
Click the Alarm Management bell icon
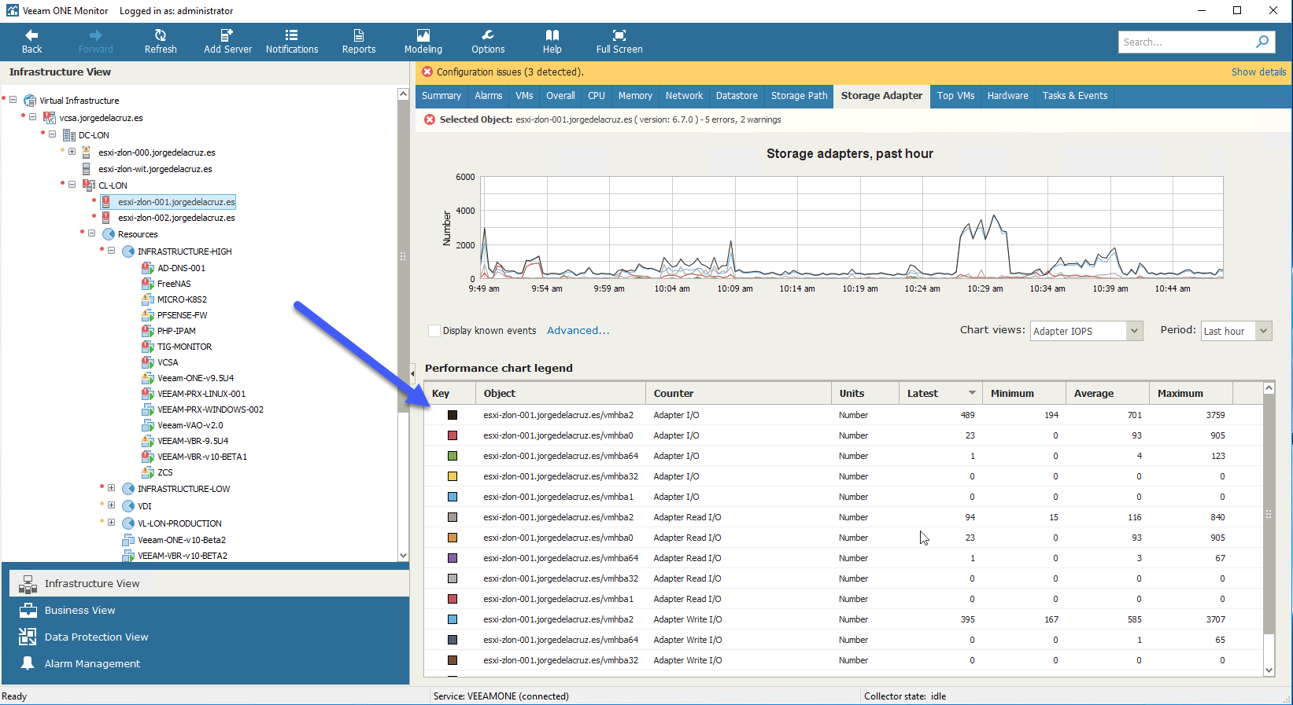point(28,663)
